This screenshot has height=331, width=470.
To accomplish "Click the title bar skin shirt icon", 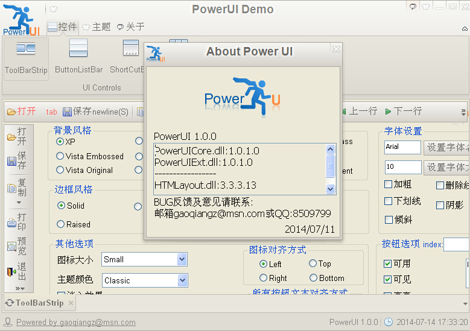I will 425,6.
